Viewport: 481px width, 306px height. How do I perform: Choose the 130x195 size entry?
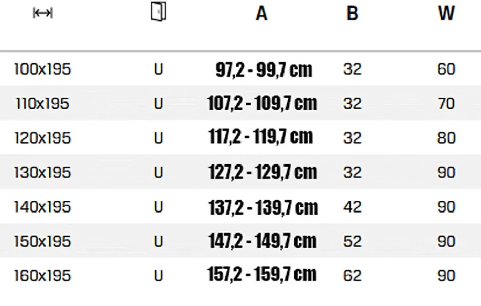click(x=42, y=173)
